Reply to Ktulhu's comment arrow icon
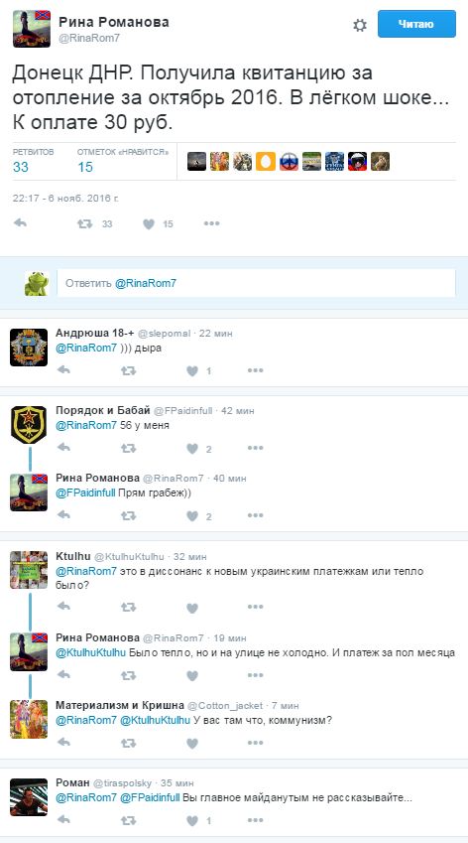This screenshot has height=843, width=468. (63, 607)
